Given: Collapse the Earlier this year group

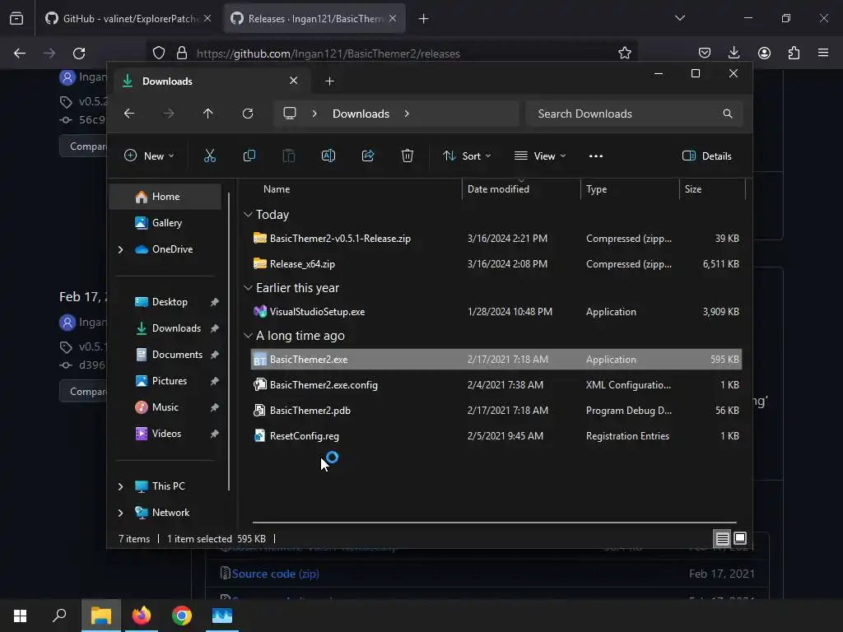Looking at the screenshot, I should 248,288.
